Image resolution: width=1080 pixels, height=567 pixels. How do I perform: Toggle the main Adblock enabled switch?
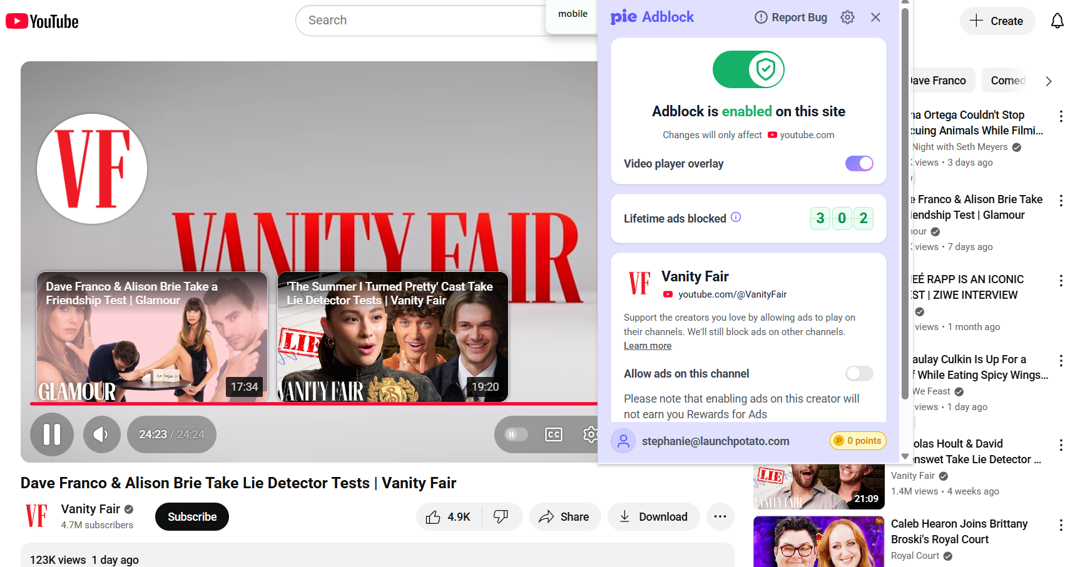pyautogui.click(x=748, y=69)
